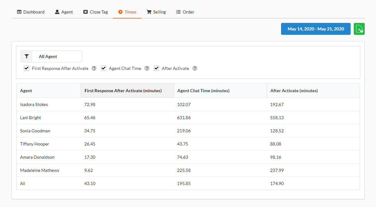This screenshot has height=207, width=376.
Task: Open the Order tab
Action: tap(185, 12)
